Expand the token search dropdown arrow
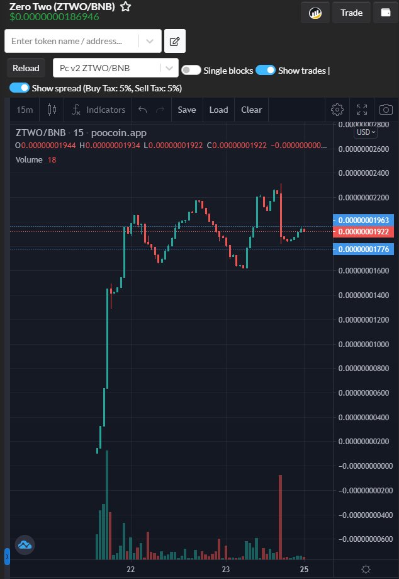The image size is (399, 579). (149, 41)
